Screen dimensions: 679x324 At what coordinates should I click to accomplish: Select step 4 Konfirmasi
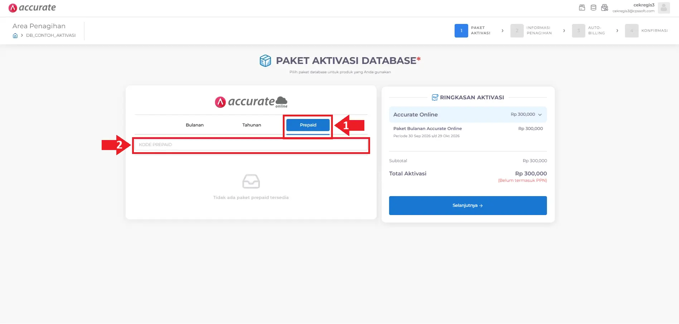click(x=646, y=31)
